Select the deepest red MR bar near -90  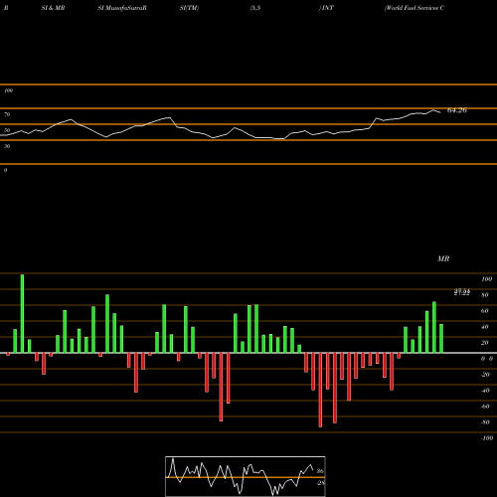320,390
